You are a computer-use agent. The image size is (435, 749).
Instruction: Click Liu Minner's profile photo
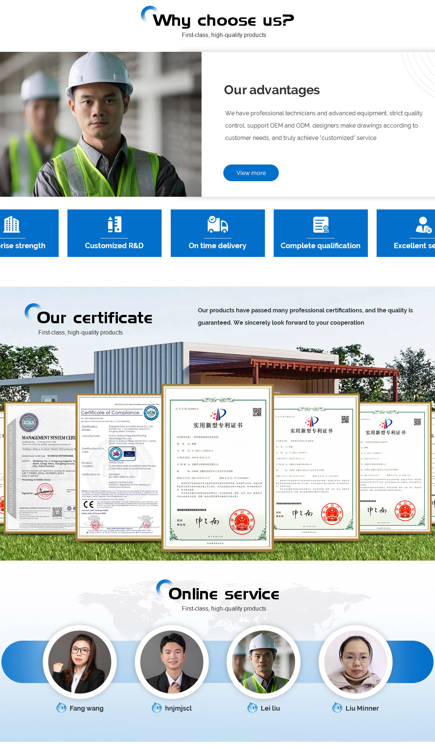coord(356,662)
